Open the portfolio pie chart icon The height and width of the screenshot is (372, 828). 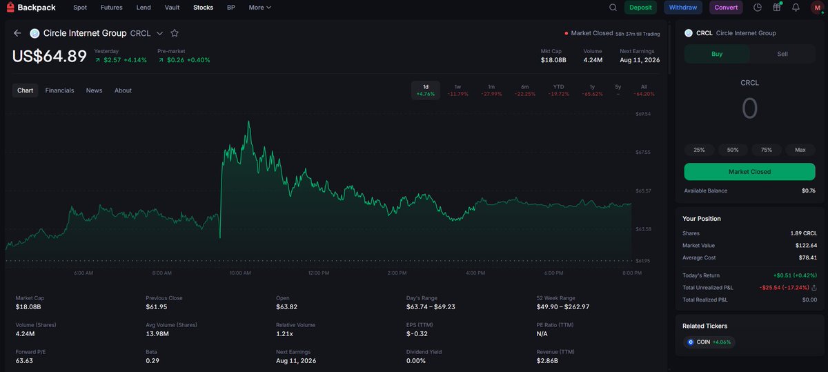coord(758,8)
